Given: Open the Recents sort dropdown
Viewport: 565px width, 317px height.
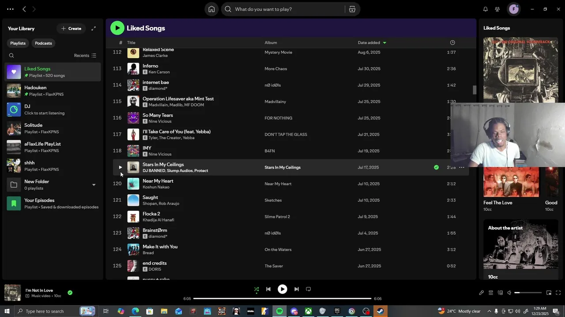Looking at the screenshot, I should 85,55.
